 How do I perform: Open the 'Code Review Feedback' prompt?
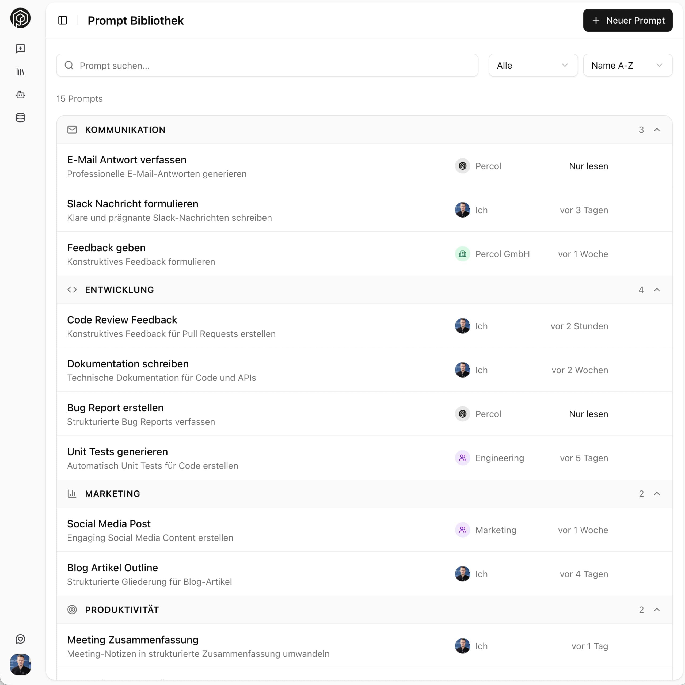tap(122, 319)
